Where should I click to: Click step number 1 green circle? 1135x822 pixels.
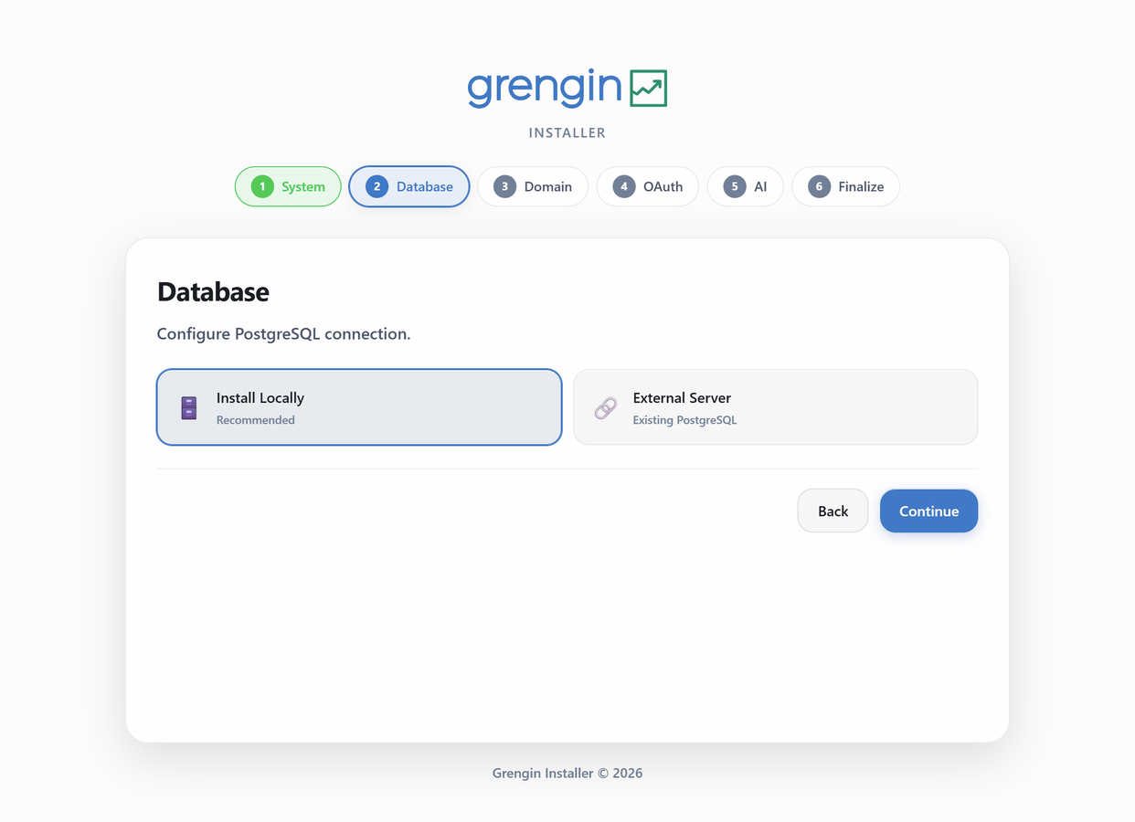pyautogui.click(x=262, y=186)
